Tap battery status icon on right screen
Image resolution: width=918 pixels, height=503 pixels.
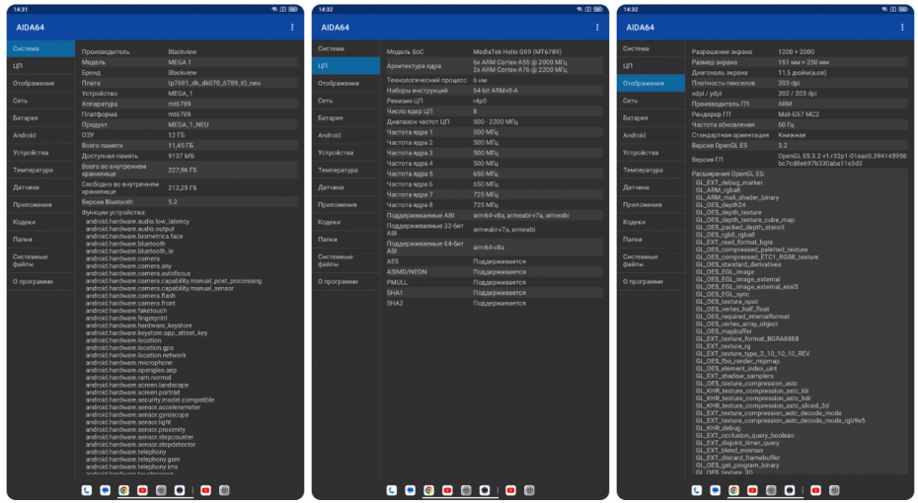click(903, 9)
